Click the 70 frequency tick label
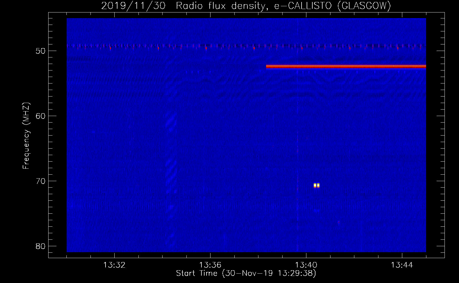Image resolution: width=459 pixels, height=283 pixels. coord(41,181)
